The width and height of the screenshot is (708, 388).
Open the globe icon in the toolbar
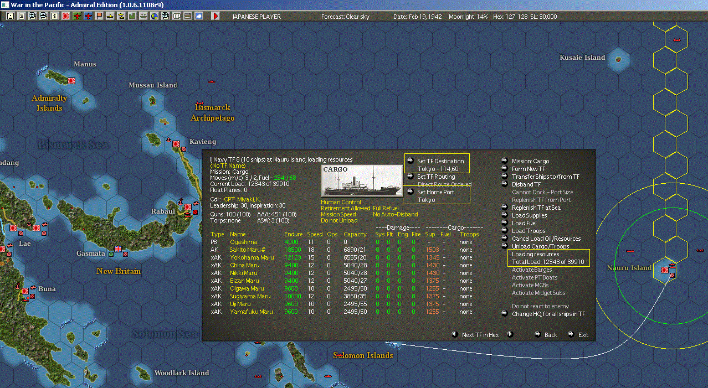[154, 16]
